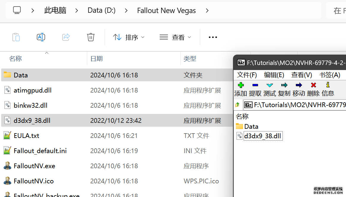Sort files by 日期 column header
Screen dimensions: 346x197
coord(96,59)
